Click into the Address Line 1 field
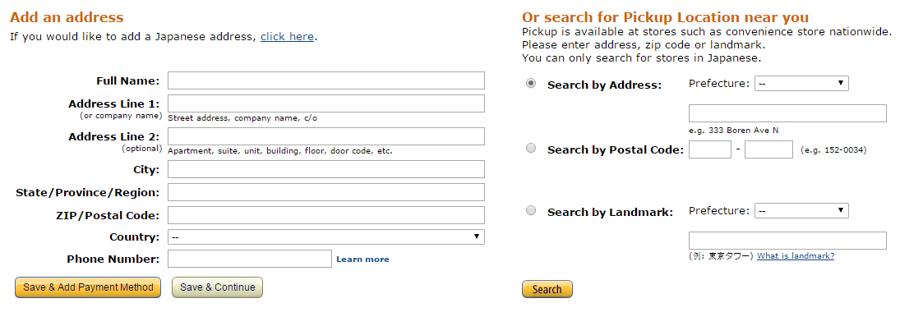Image resolution: width=923 pixels, height=326 pixels. [x=326, y=103]
